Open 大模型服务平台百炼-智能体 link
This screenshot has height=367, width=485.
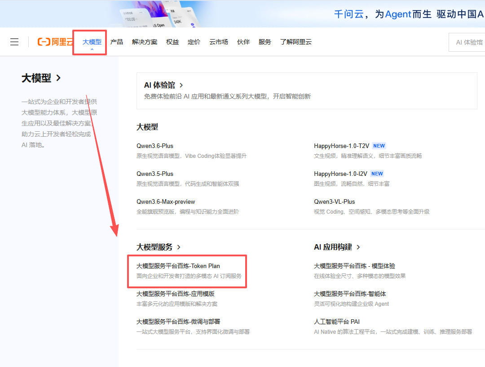click(350, 294)
